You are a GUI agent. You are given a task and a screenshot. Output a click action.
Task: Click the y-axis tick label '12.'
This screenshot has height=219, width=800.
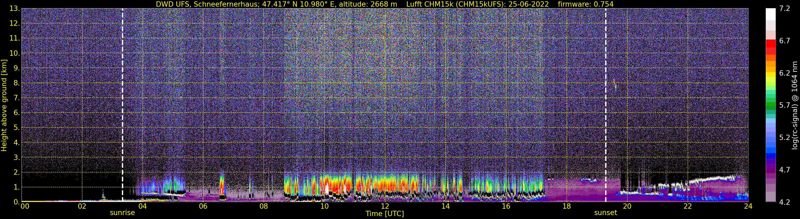click(x=15, y=24)
